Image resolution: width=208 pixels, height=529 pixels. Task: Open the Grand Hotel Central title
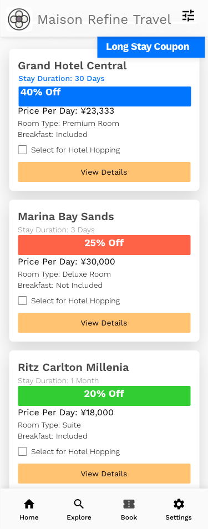tap(72, 66)
